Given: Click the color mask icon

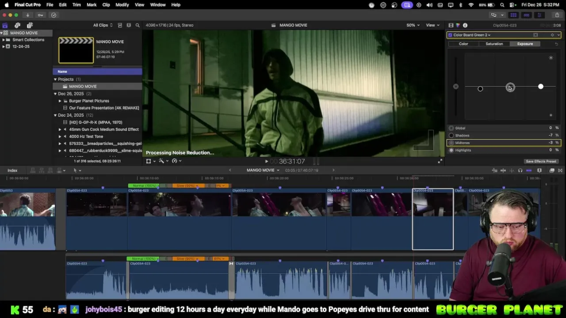Looking at the screenshot, I should click(x=535, y=35).
